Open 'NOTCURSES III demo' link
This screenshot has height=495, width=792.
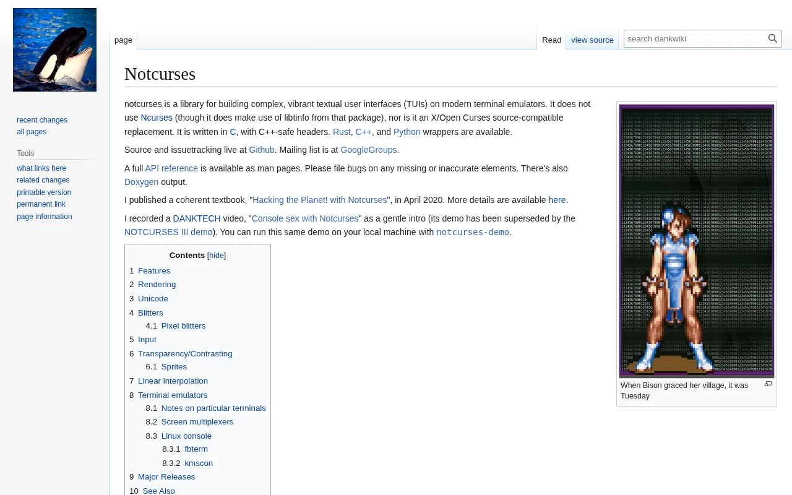[x=168, y=232]
